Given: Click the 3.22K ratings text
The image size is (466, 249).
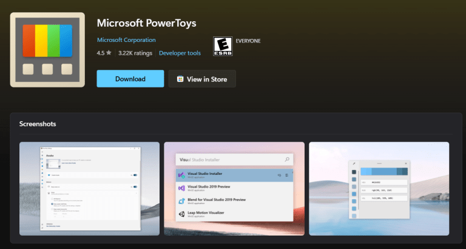Looking at the screenshot, I should (135, 53).
